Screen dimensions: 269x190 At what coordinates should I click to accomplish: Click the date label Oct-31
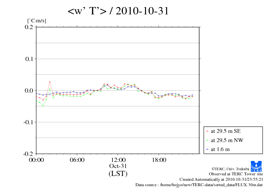pyautogui.click(x=118, y=166)
